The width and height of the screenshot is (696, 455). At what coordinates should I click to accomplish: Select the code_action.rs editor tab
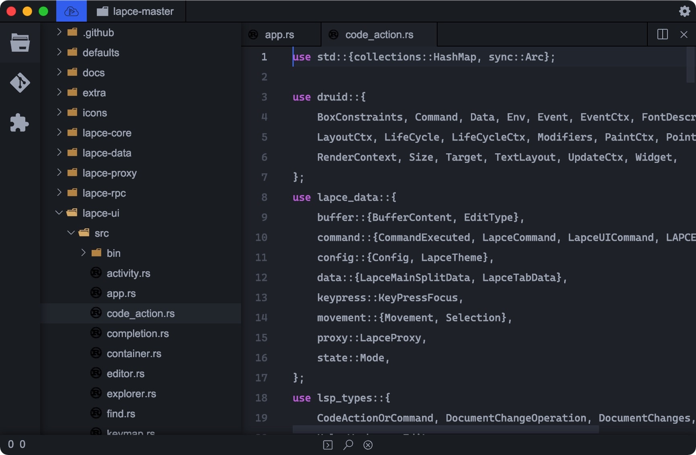379,35
